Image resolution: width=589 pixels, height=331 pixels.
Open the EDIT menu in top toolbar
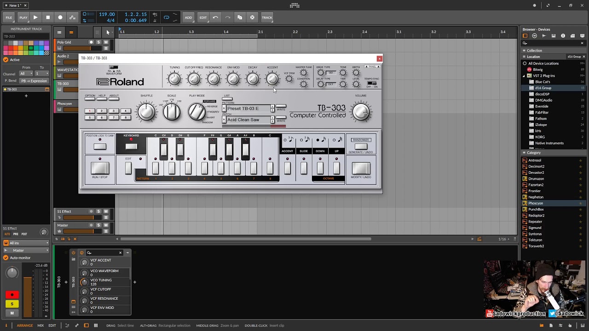click(x=203, y=17)
